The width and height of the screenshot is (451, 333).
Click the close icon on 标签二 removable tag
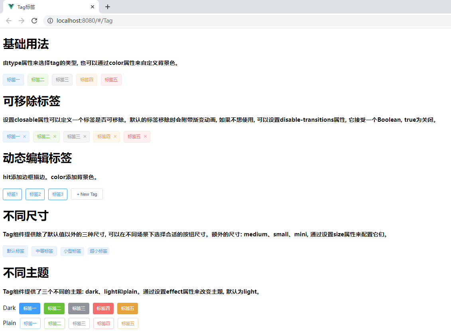[x=55, y=136]
